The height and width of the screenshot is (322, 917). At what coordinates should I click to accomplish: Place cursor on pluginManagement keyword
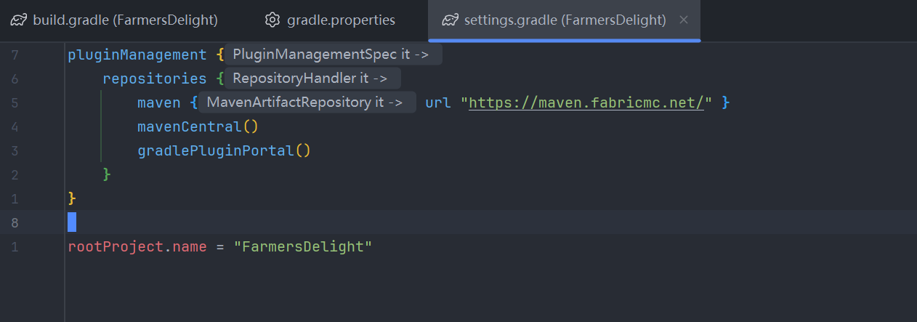point(137,55)
